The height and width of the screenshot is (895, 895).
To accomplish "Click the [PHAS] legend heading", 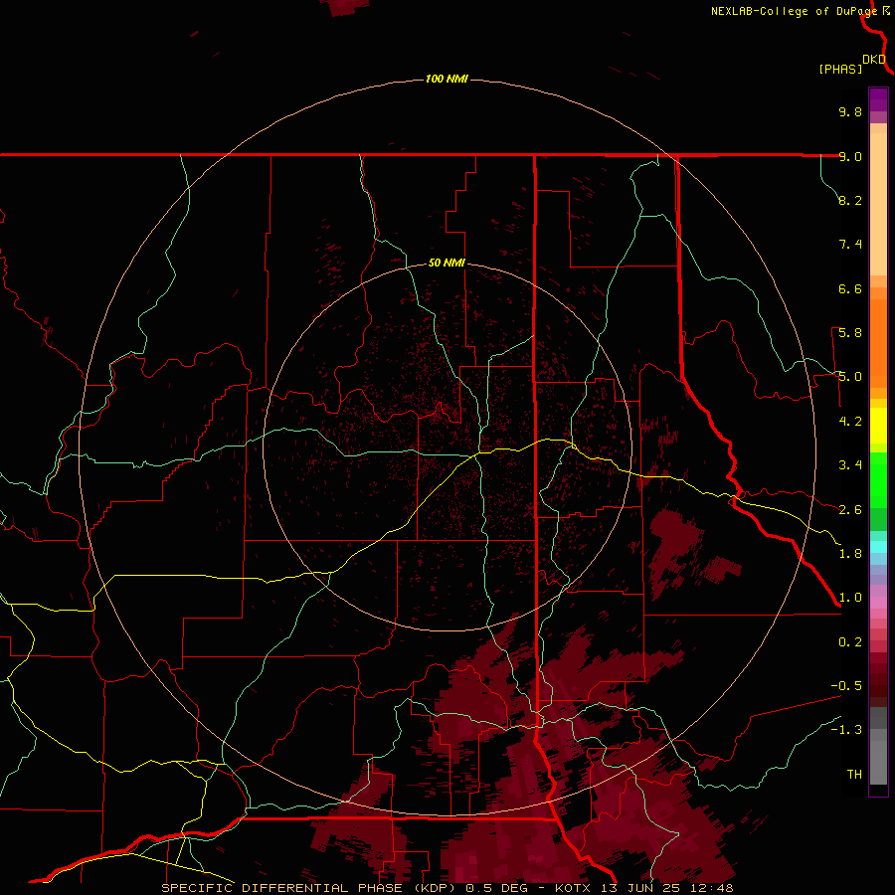I will click(840, 69).
